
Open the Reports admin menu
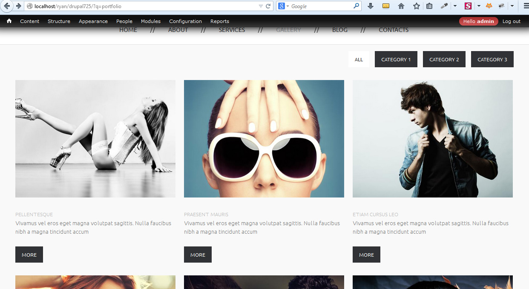pos(220,21)
